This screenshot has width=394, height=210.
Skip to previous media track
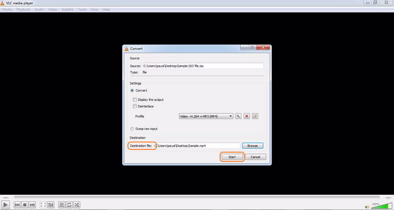coord(17,205)
